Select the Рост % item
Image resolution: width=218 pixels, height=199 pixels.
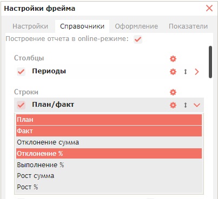pos(109,187)
